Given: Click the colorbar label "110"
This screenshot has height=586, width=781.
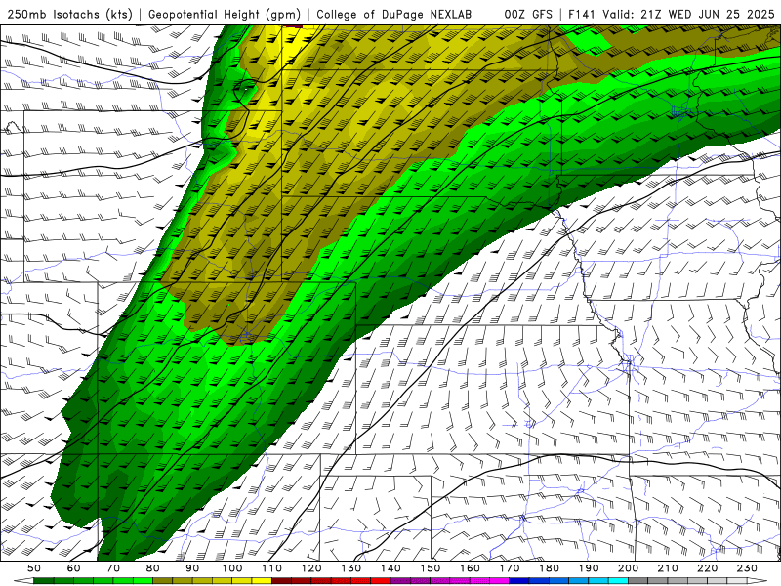Looking at the screenshot, I should 272,568.
